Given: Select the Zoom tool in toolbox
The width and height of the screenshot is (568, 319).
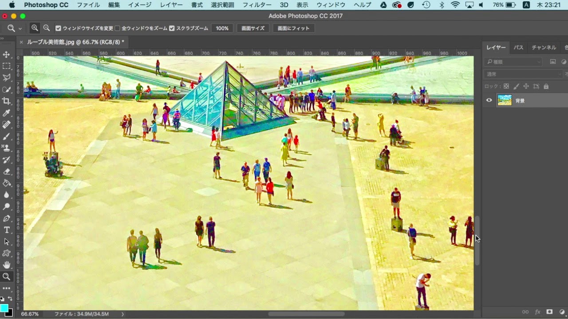Looking at the screenshot, I should pyautogui.click(x=7, y=277).
